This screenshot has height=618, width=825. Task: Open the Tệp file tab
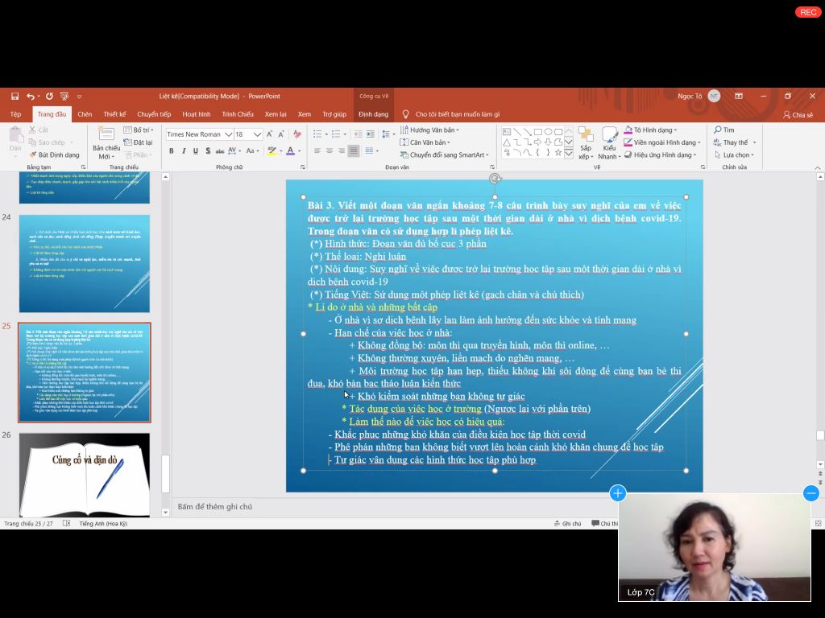pyautogui.click(x=16, y=114)
